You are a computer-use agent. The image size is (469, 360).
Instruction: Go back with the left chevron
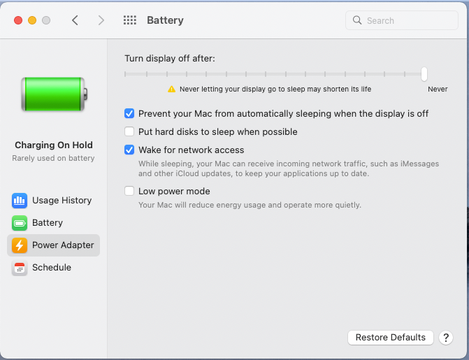tap(75, 20)
